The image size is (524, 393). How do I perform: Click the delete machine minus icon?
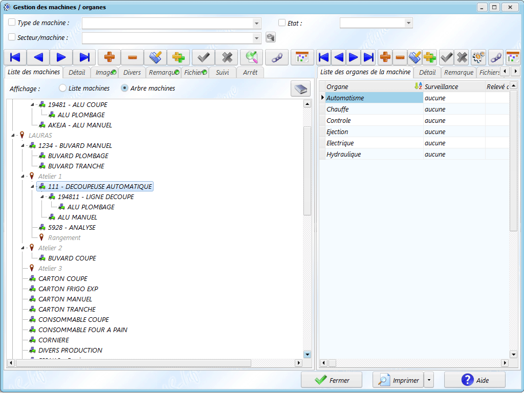[x=132, y=57]
